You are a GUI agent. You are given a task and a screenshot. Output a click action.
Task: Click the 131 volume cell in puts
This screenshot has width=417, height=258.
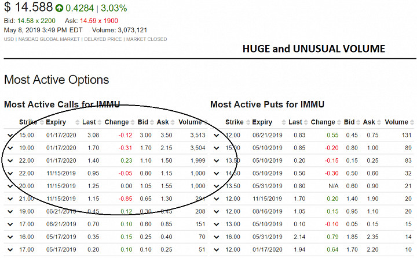pos(407,136)
